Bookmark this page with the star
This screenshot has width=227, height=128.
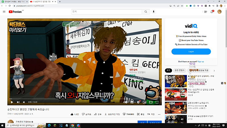tap(182, 6)
